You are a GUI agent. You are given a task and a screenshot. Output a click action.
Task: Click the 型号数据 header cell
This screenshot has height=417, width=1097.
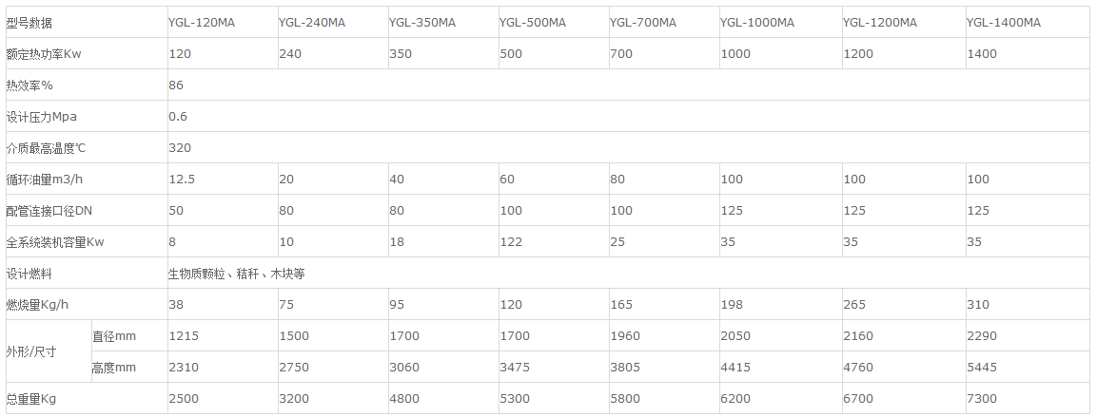point(29,22)
